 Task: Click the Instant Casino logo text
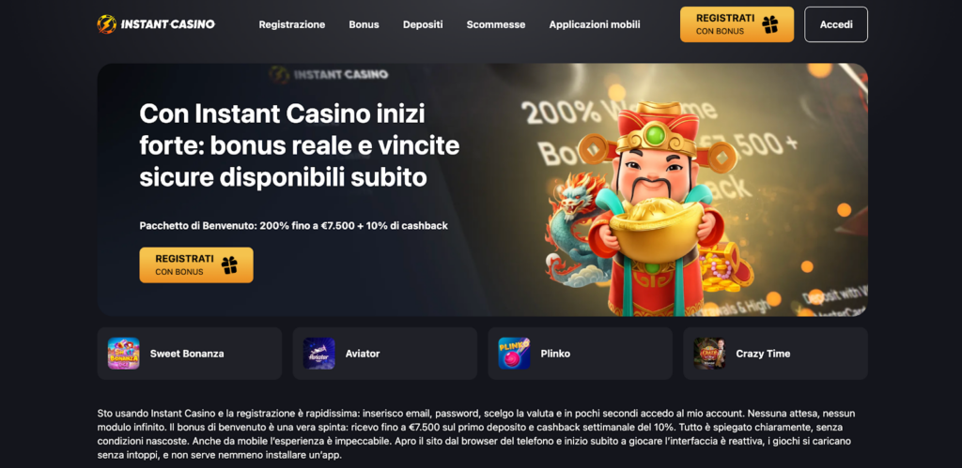[168, 24]
